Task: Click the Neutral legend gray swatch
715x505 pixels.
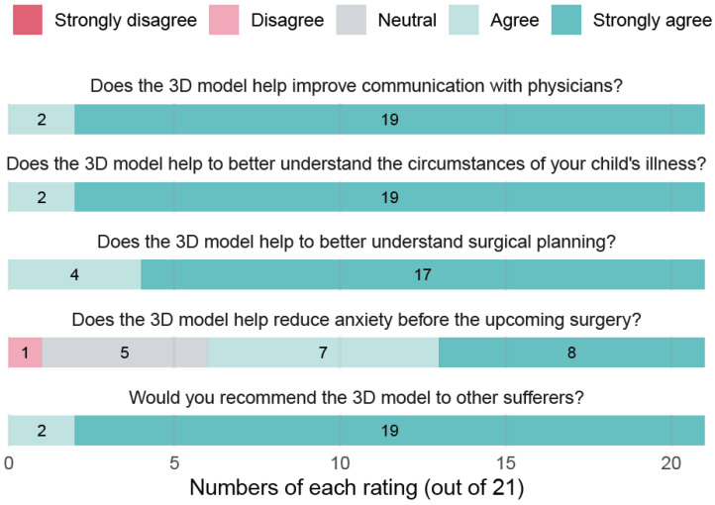Action: tap(352, 20)
